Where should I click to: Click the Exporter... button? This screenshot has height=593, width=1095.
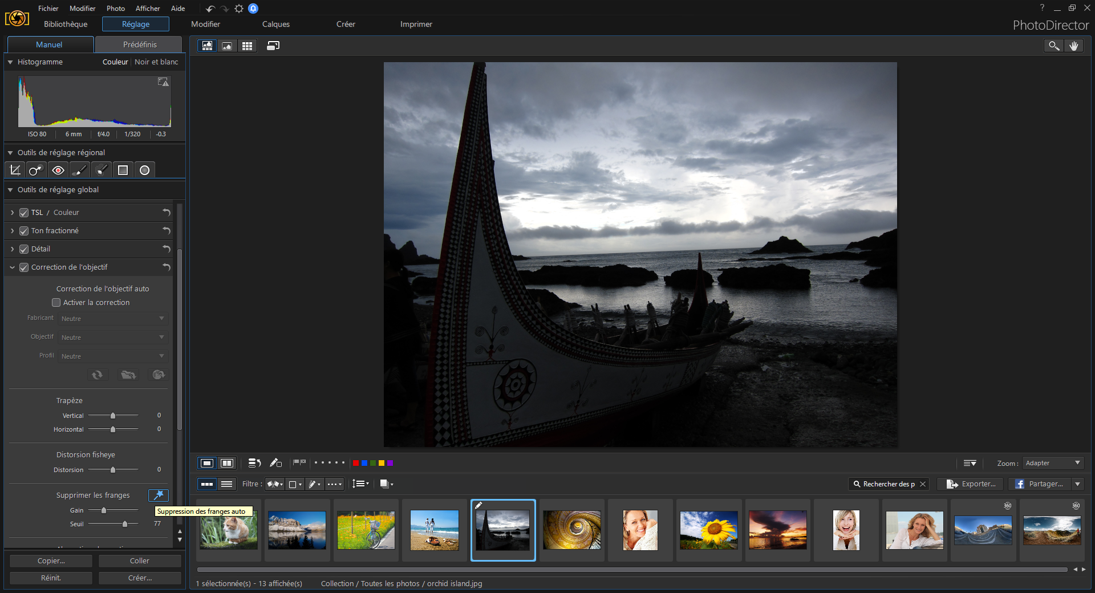tap(971, 484)
